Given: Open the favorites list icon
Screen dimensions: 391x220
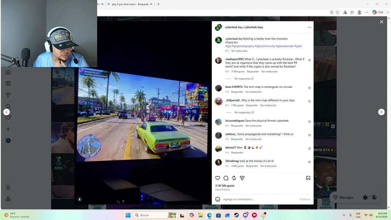Looking at the screenshot, I should [352, 12].
